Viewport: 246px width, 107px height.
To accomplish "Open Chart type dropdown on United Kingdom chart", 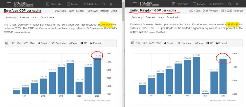I will click(170, 43).
